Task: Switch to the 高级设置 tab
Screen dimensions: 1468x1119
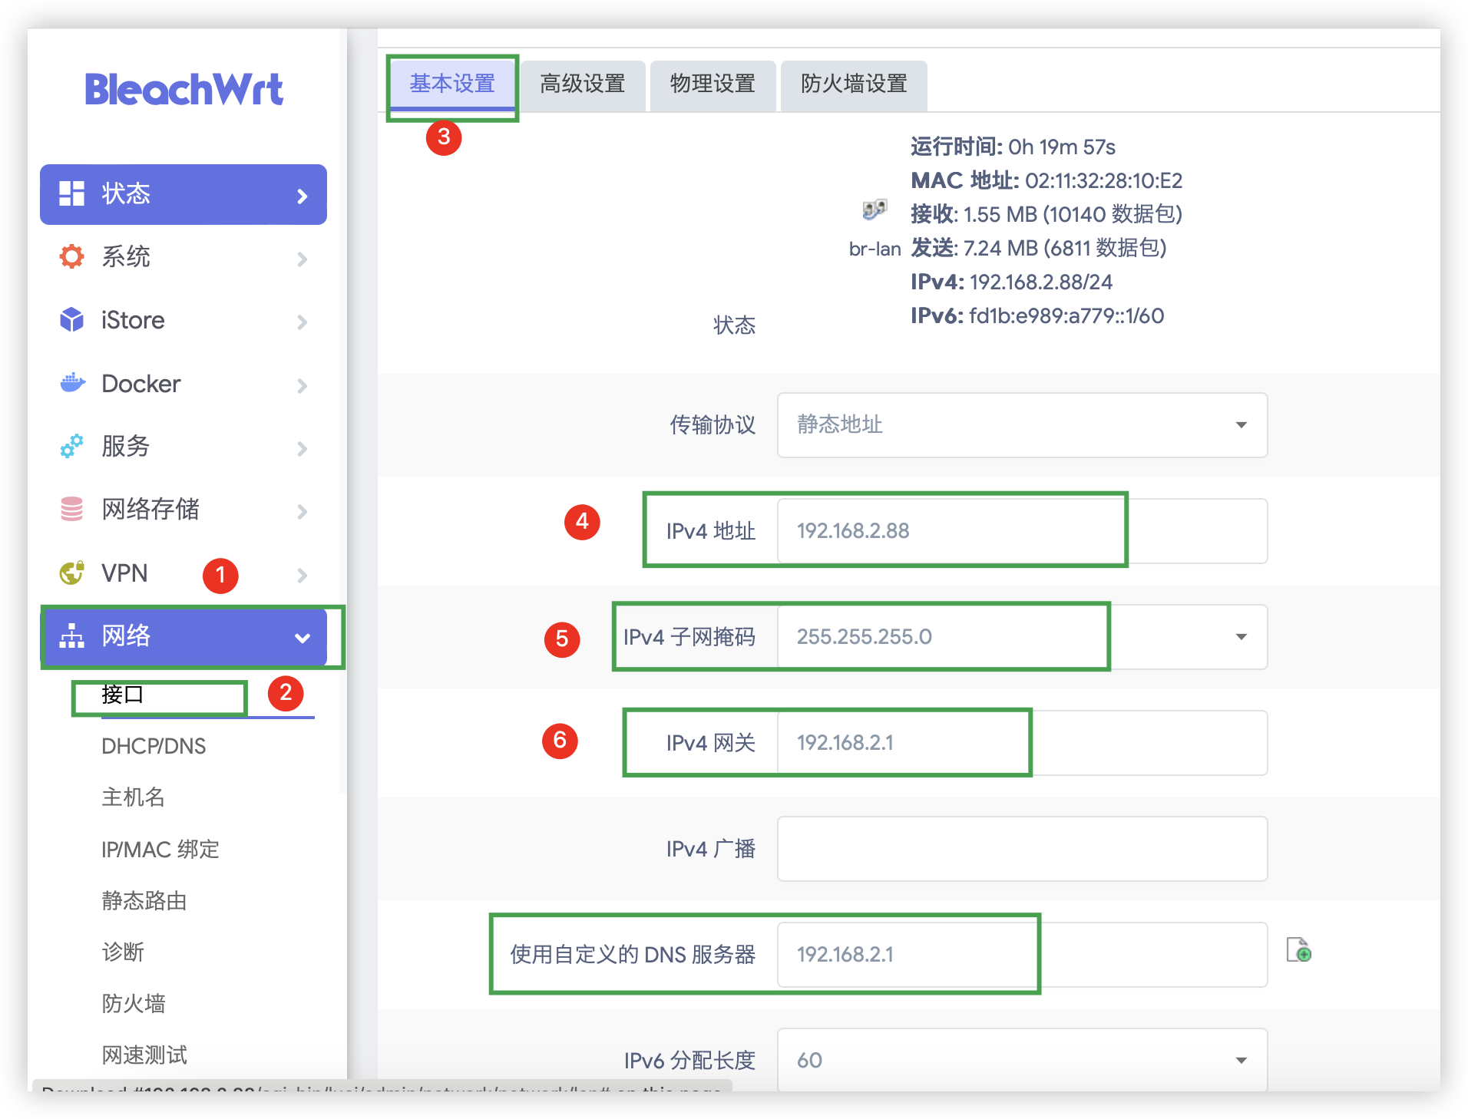Action: click(582, 84)
